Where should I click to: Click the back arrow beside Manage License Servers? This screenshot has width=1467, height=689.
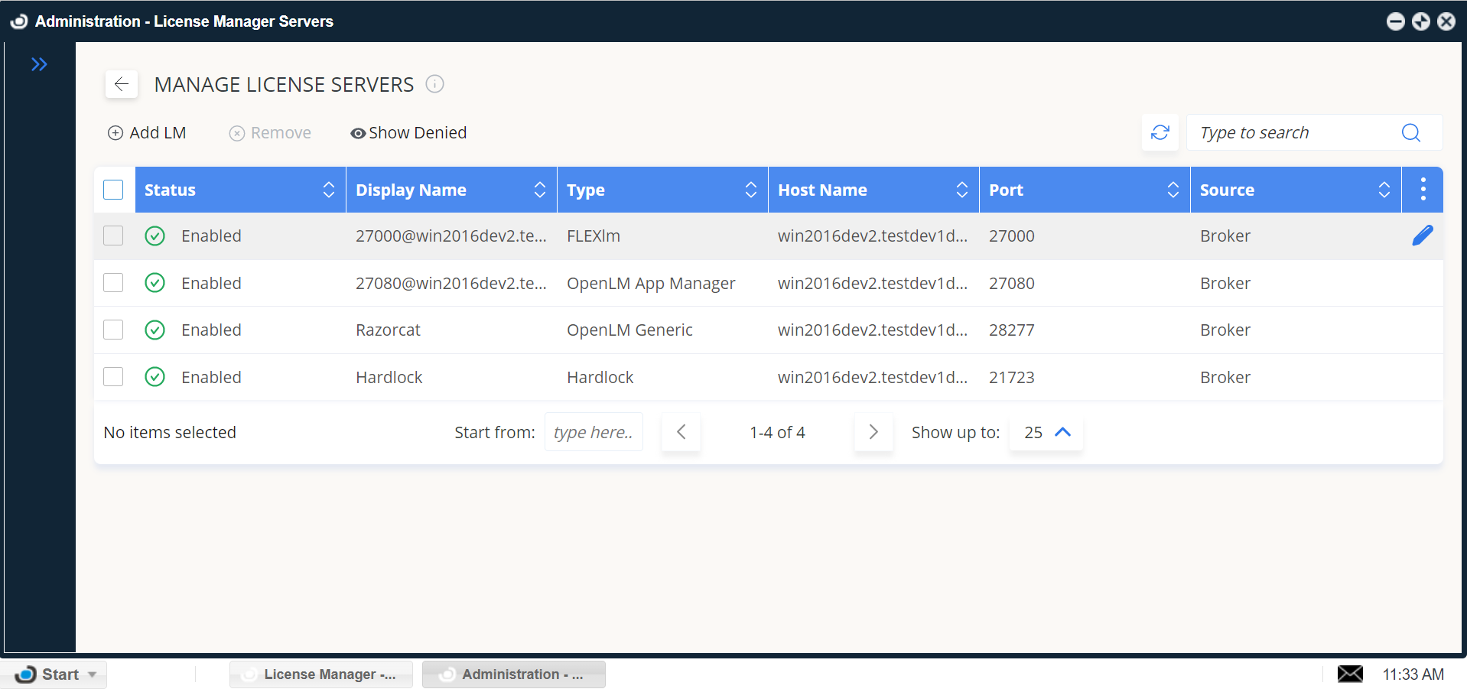pos(121,84)
